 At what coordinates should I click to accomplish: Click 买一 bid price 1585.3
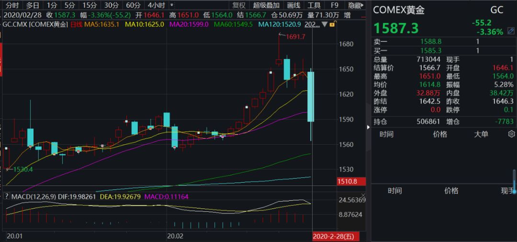point(431,50)
